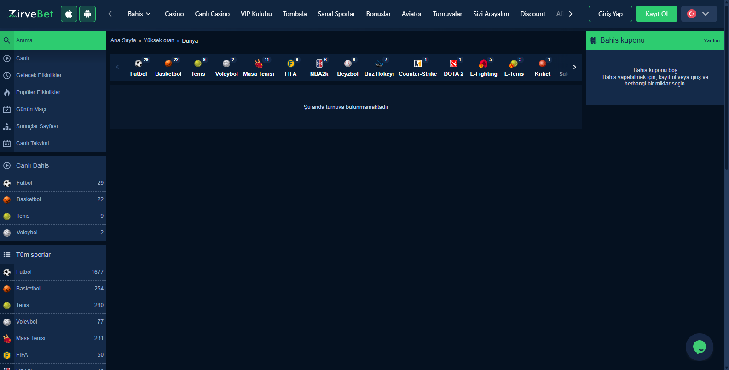The image size is (729, 370).
Task: Choose FIFA in the sports carousel
Action: click(290, 68)
